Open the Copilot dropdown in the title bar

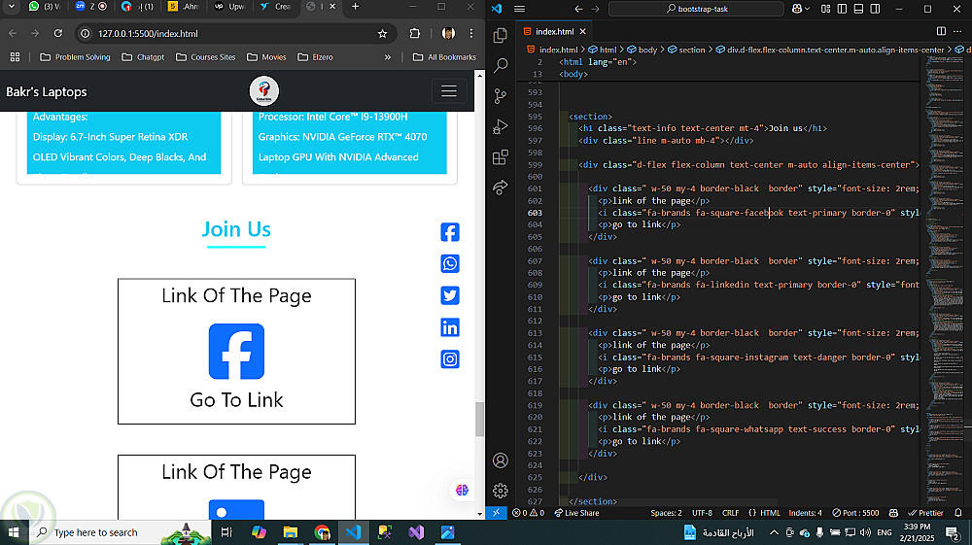click(801, 9)
